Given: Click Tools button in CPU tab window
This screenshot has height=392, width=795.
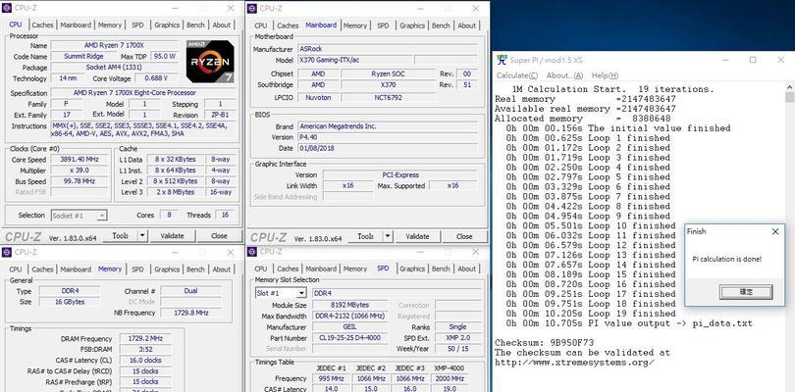Looking at the screenshot, I should click(x=120, y=235).
